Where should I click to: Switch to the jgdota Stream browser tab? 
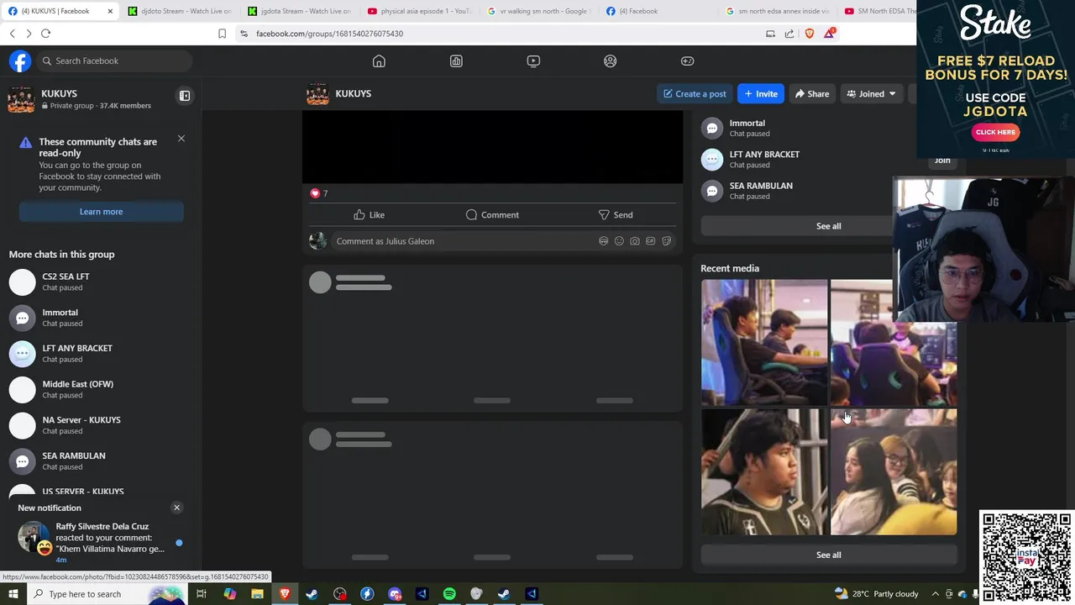[301, 11]
